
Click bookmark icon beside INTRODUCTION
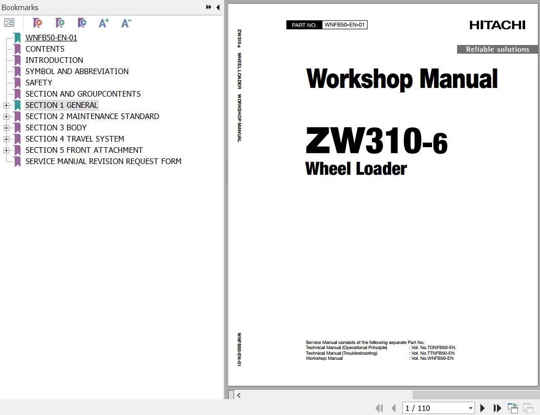tap(17, 60)
